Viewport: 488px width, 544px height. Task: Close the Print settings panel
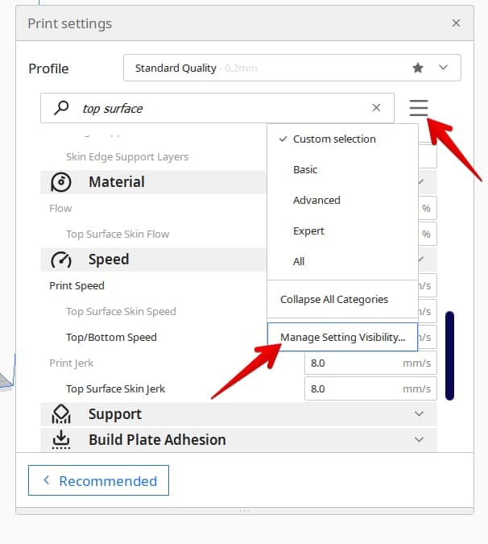(456, 23)
